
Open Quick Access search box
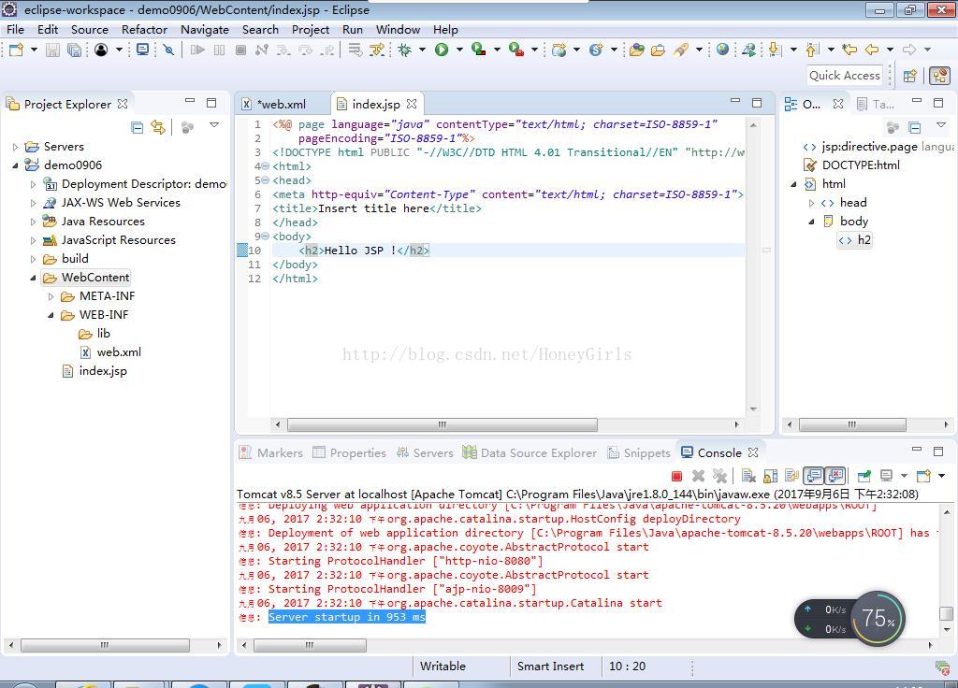(x=844, y=76)
